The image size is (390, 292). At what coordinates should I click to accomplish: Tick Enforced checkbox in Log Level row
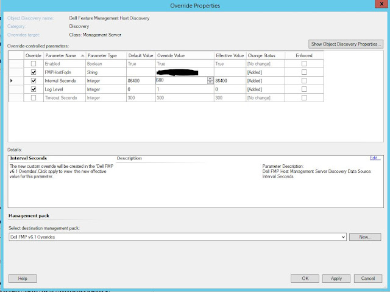pyautogui.click(x=304, y=89)
